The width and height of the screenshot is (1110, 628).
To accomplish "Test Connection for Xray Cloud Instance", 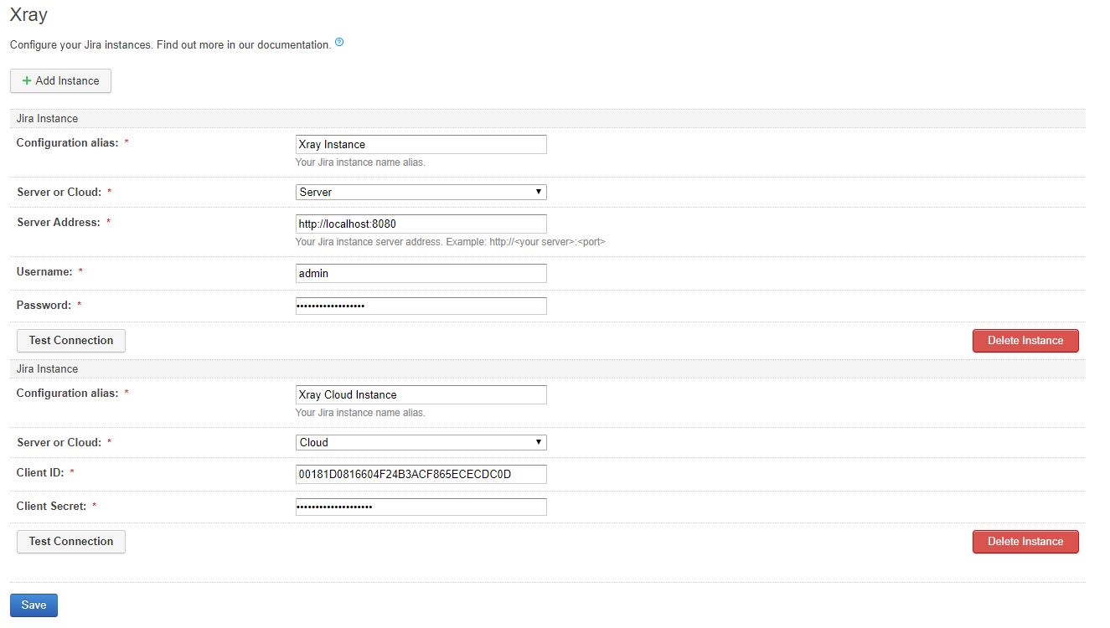I will [71, 542].
